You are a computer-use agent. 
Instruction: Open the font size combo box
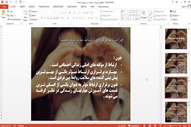tap(58, 13)
